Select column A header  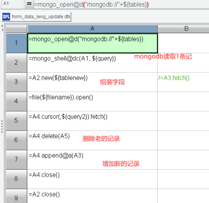pyautogui.click(x=92, y=28)
